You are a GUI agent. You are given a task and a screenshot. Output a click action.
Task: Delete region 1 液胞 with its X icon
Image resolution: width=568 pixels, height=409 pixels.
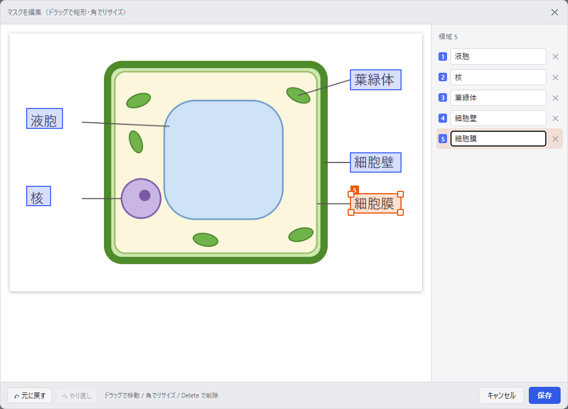pos(556,56)
